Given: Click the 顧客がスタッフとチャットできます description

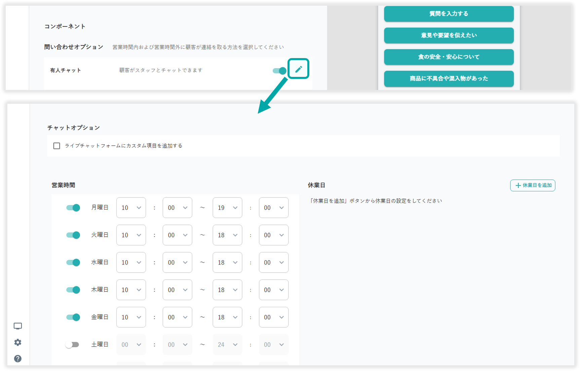Looking at the screenshot, I should [x=161, y=70].
